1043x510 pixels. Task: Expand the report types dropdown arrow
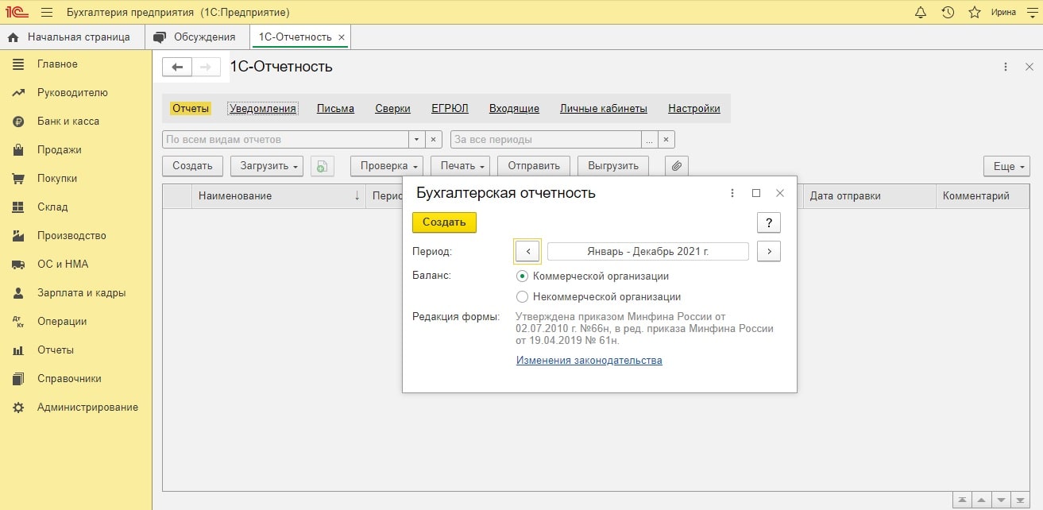418,140
